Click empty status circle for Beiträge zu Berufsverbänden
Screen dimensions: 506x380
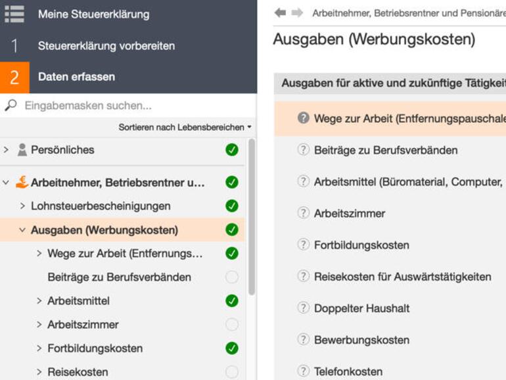[x=231, y=277]
